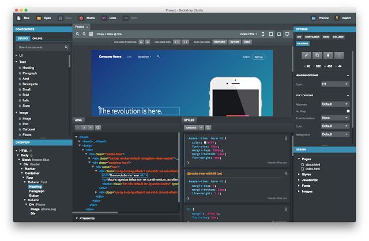The image size is (369, 241).
Task: Open the heading Type H1 dropdown
Action: click(335, 84)
